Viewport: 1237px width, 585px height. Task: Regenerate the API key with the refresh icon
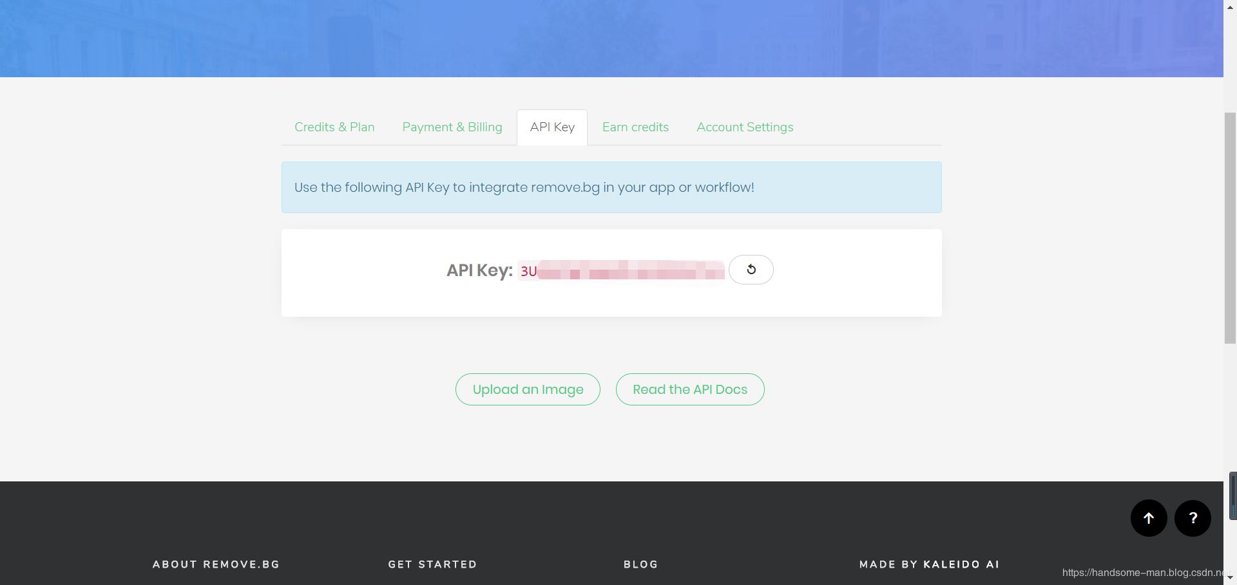(751, 270)
